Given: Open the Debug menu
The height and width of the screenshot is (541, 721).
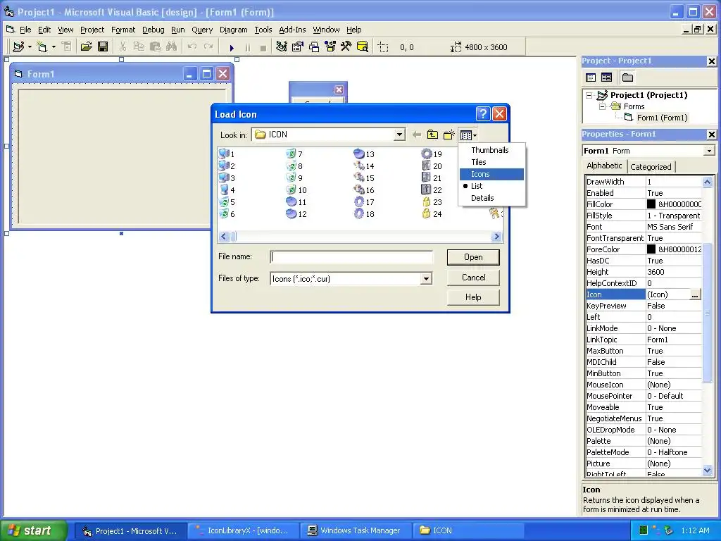Looking at the screenshot, I should [153, 30].
